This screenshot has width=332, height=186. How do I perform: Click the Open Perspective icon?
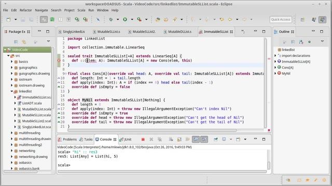click(x=302, y=20)
